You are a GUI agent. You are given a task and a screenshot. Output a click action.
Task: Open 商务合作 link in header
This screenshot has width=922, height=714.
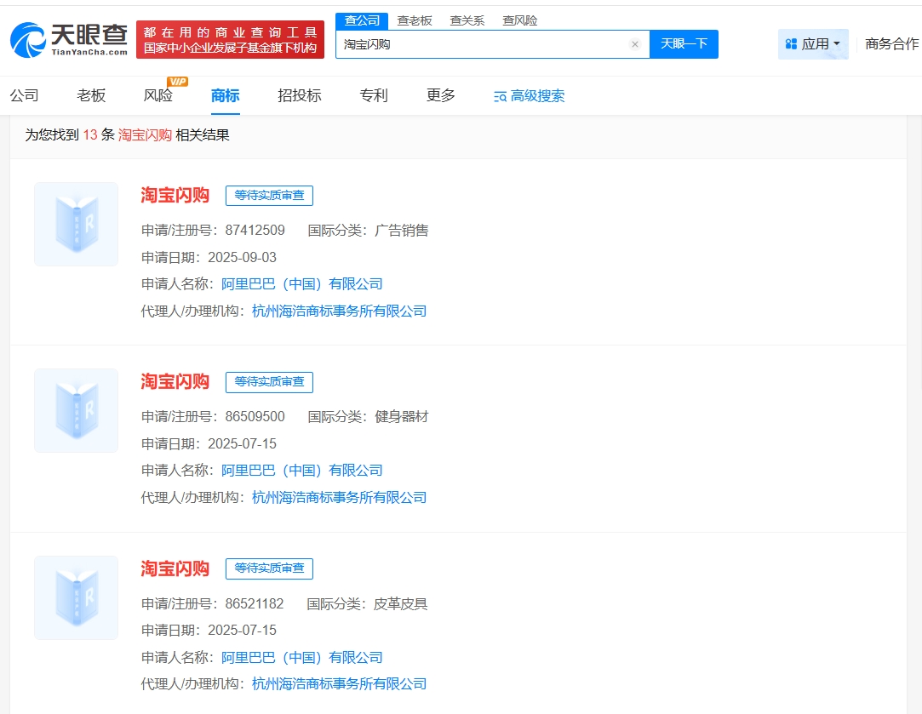click(x=891, y=44)
